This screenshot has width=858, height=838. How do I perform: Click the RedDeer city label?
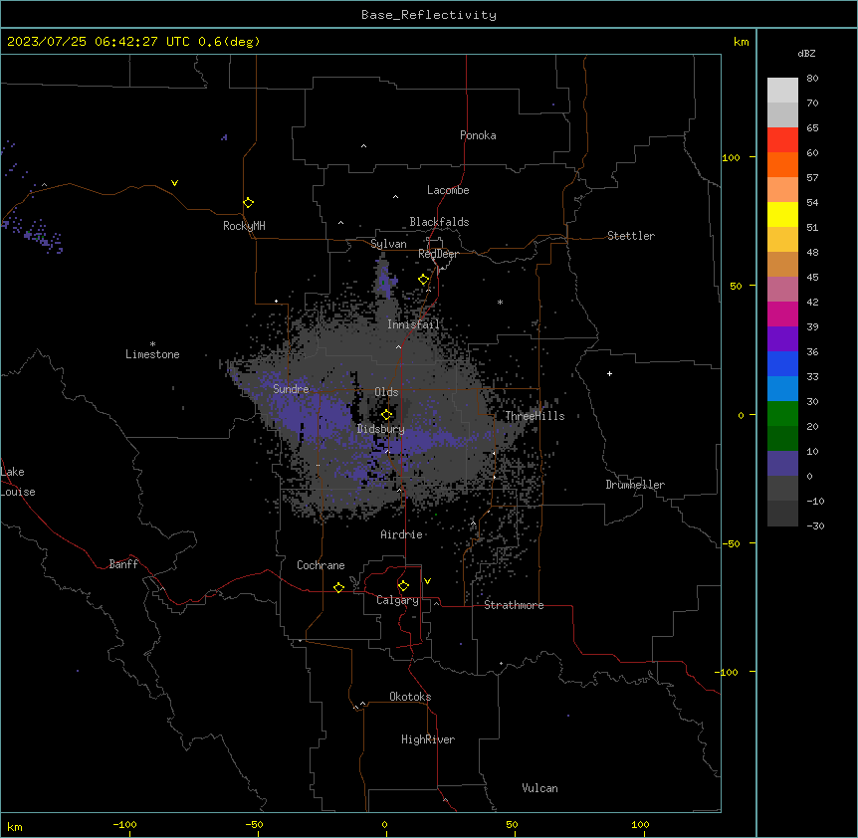[x=438, y=254]
